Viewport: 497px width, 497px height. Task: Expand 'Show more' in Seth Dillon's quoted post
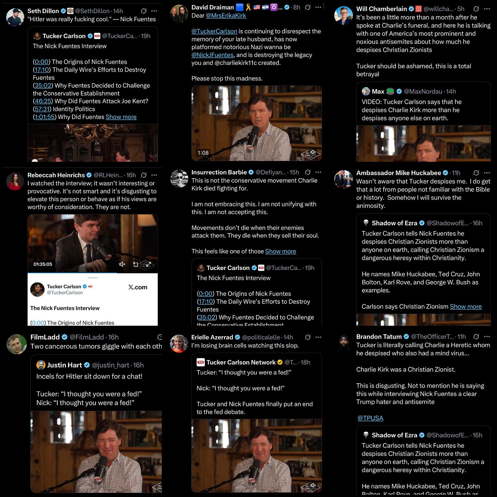click(121, 117)
